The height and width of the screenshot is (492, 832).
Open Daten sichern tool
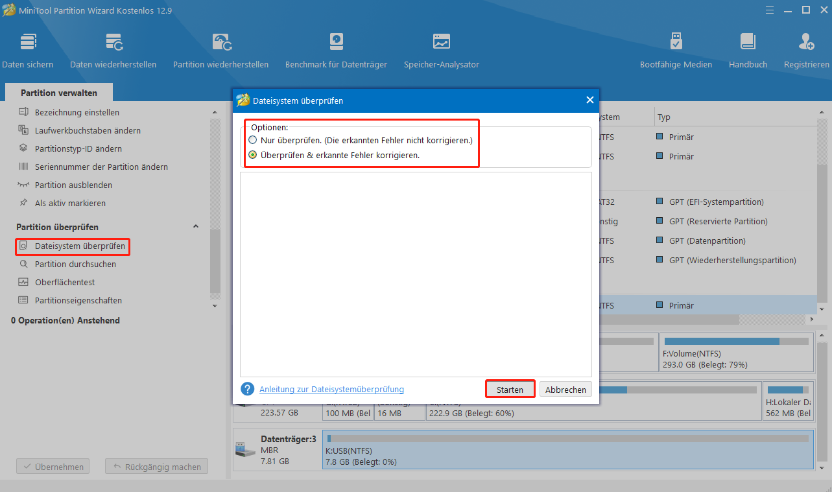click(x=28, y=51)
